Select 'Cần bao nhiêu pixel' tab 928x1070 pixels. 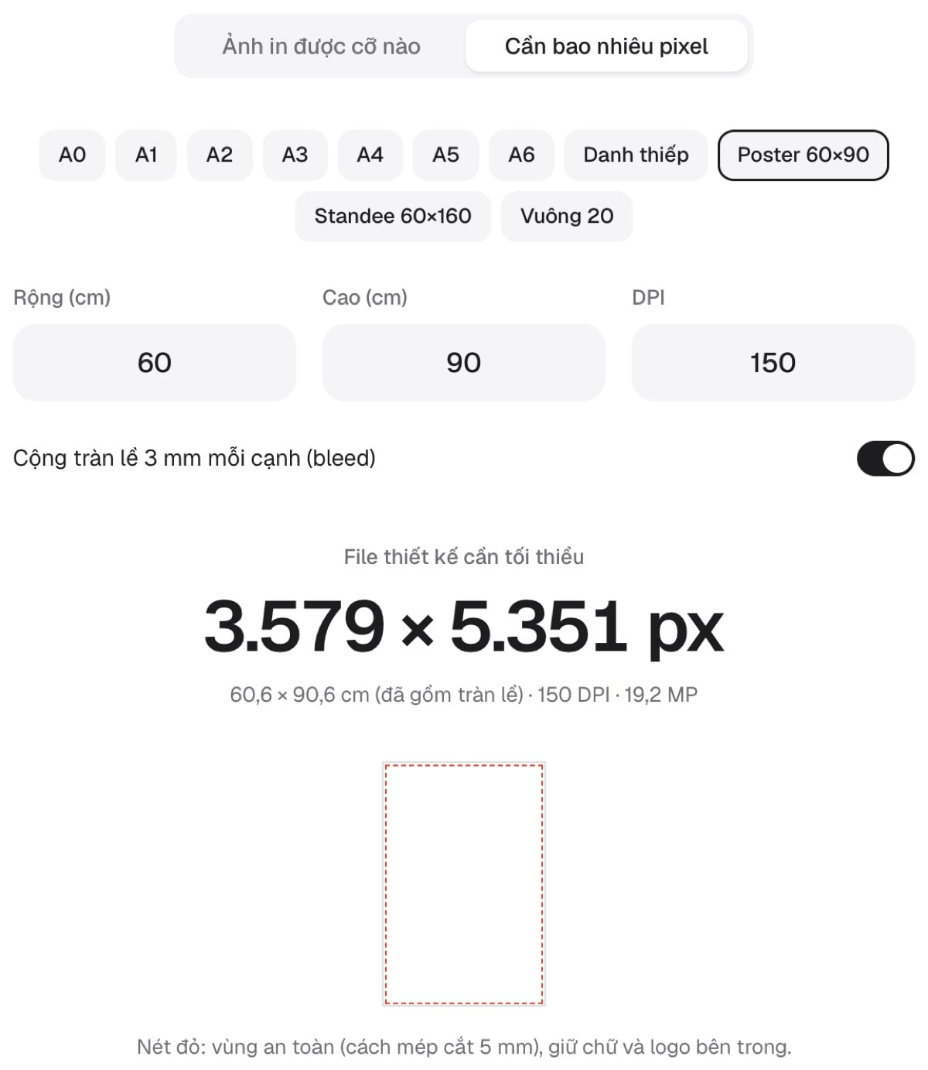pos(606,46)
